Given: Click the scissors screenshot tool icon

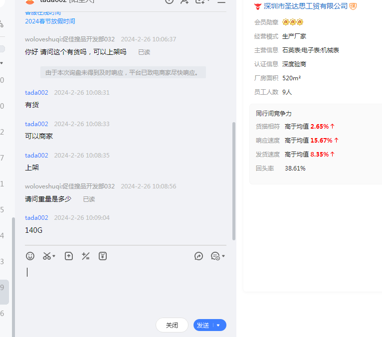Looking at the screenshot, I should [46, 256].
